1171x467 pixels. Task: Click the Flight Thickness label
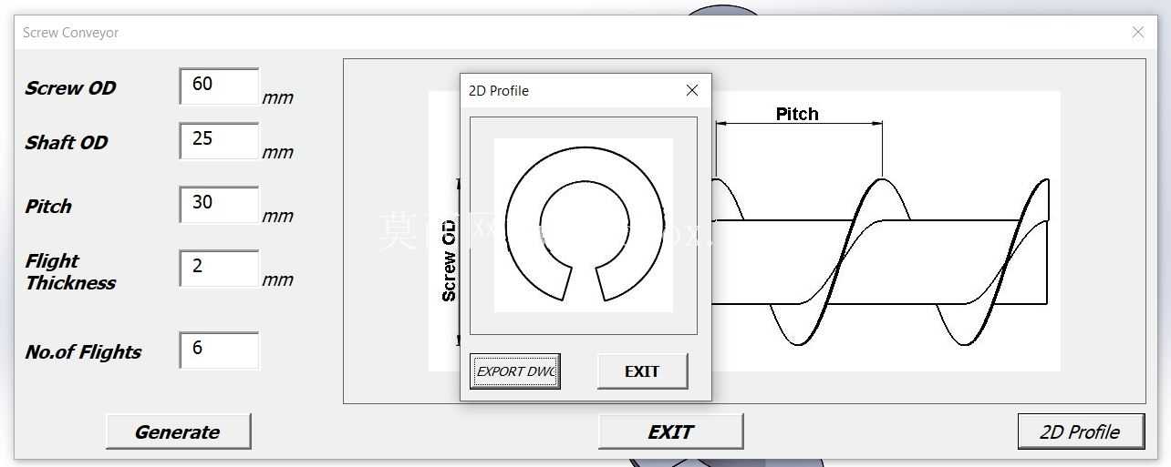pos(70,272)
